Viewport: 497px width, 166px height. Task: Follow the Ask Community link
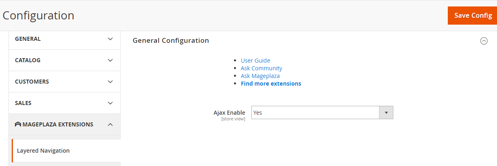coord(261,68)
